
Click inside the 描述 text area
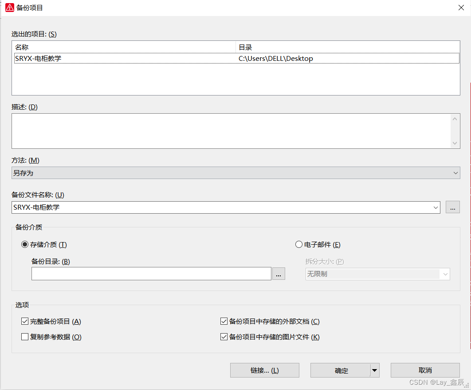[x=231, y=131]
